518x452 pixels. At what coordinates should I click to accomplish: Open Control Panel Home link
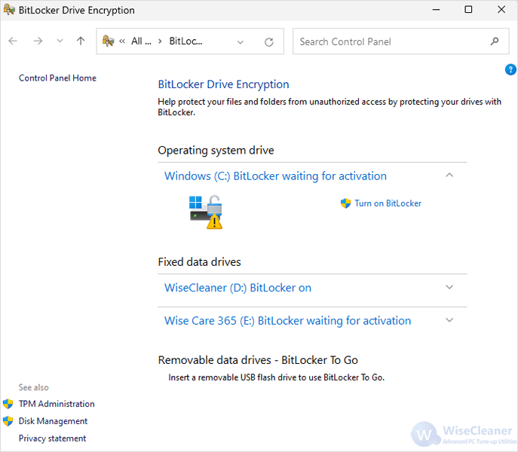[57, 78]
